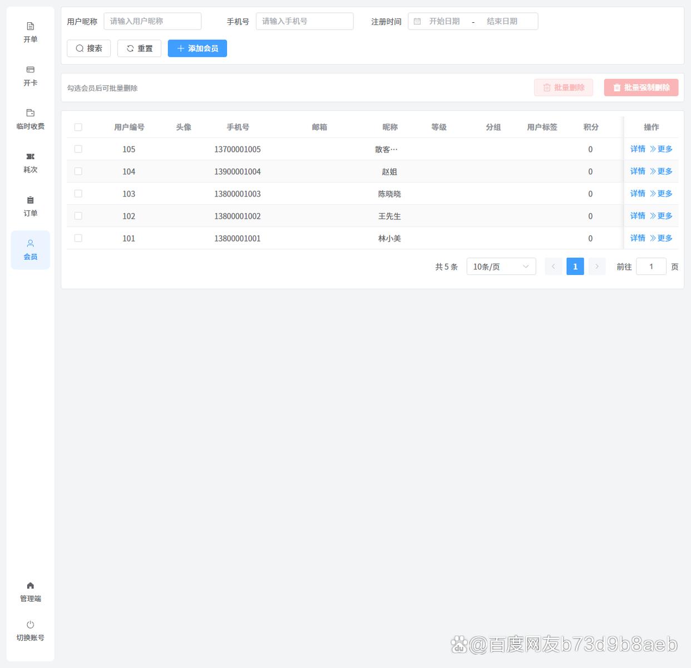The width and height of the screenshot is (691, 668).
Task: Select the 会员 members sidebar item
Action: point(31,250)
